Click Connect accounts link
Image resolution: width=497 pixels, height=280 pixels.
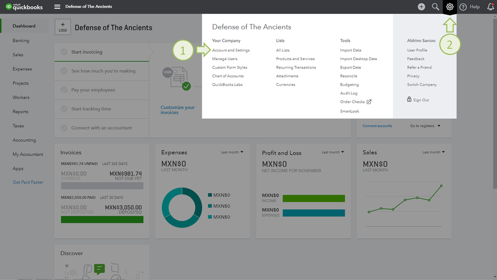coord(377,126)
